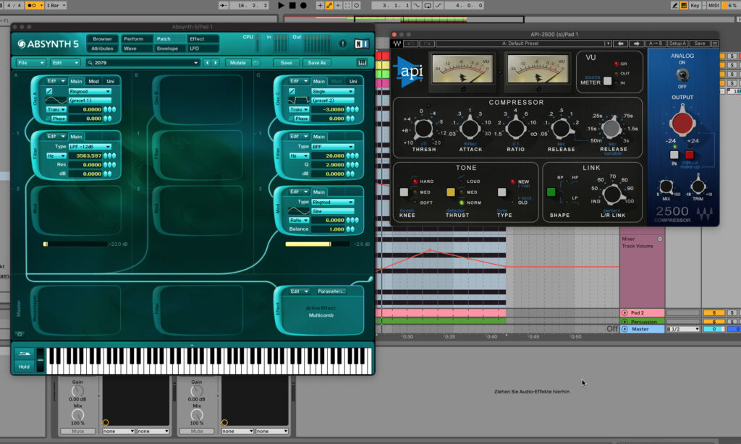Toggle the Absynth on-screen keyboard icon
The image size is (741, 444).
362,62
